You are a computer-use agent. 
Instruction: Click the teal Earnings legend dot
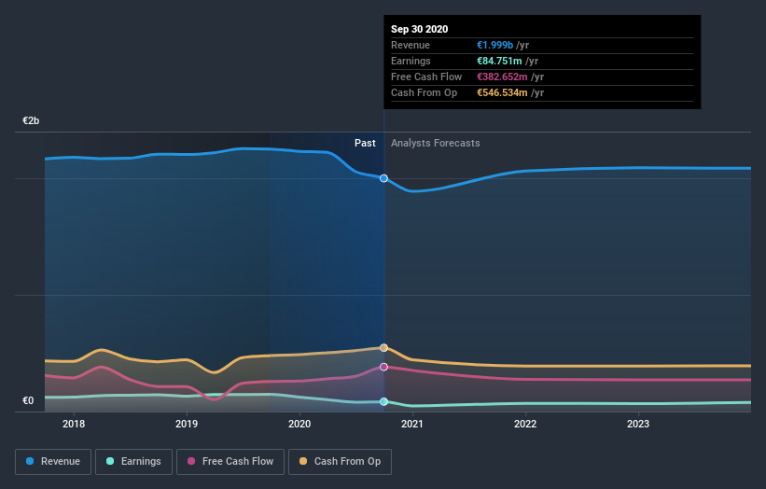coord(110,461)
